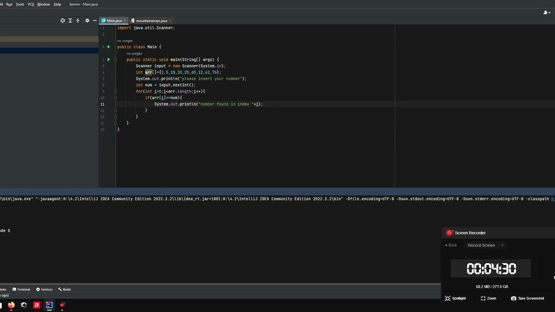Screen dimensions: 555x312
Task: Close the Main.java editor tab
Action: pos(124,21)
